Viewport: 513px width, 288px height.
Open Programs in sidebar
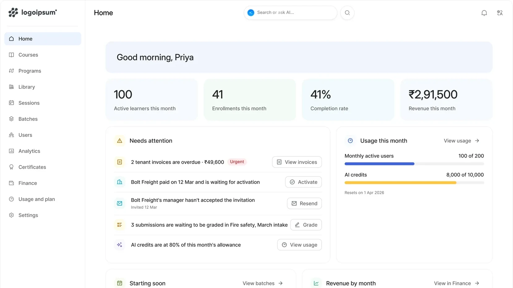coord(43,71)
